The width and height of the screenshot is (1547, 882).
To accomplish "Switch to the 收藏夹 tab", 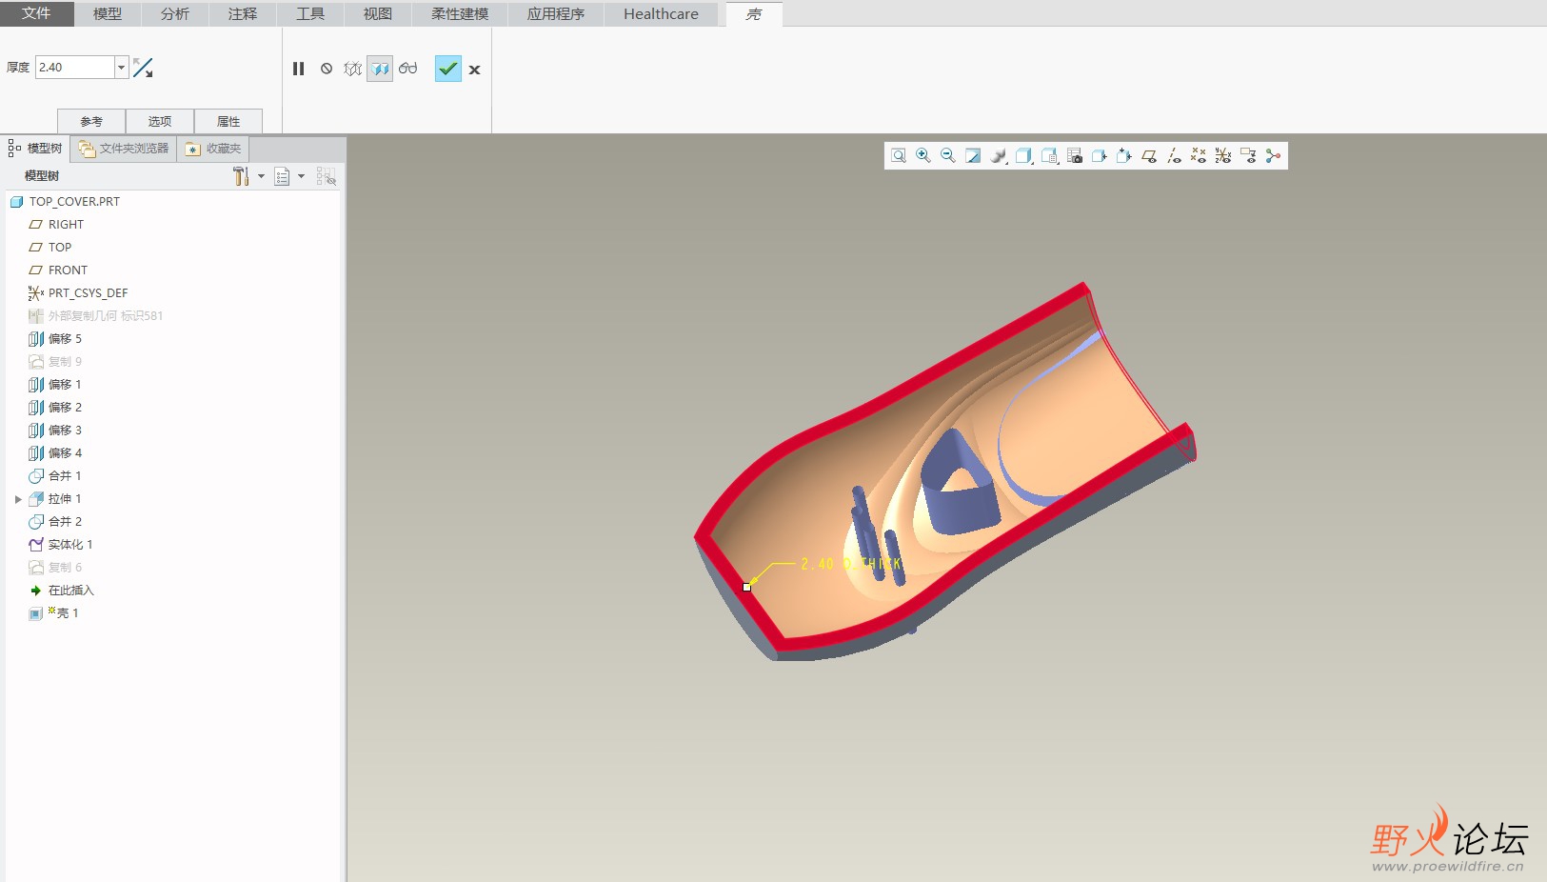I will (x=213, y=149).
